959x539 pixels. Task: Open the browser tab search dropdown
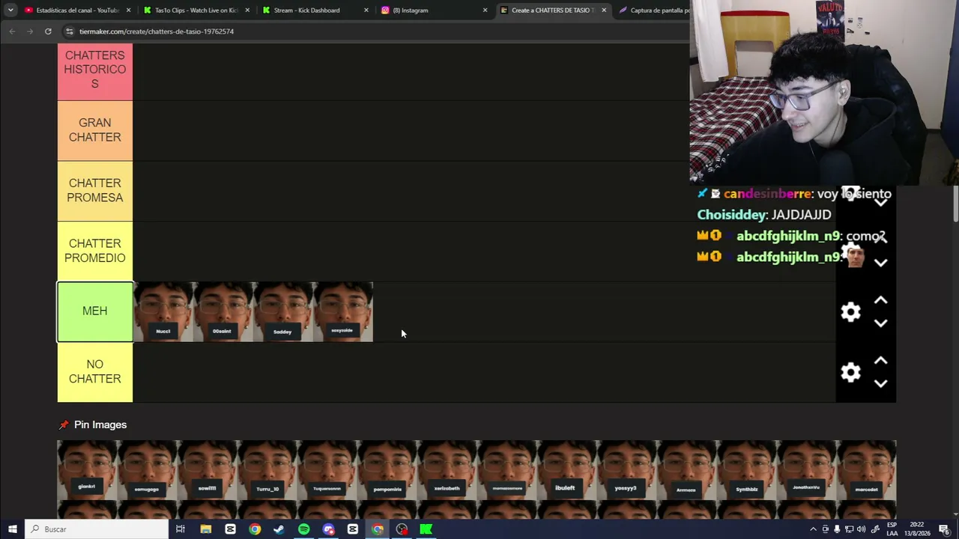[x=10, y=10]
